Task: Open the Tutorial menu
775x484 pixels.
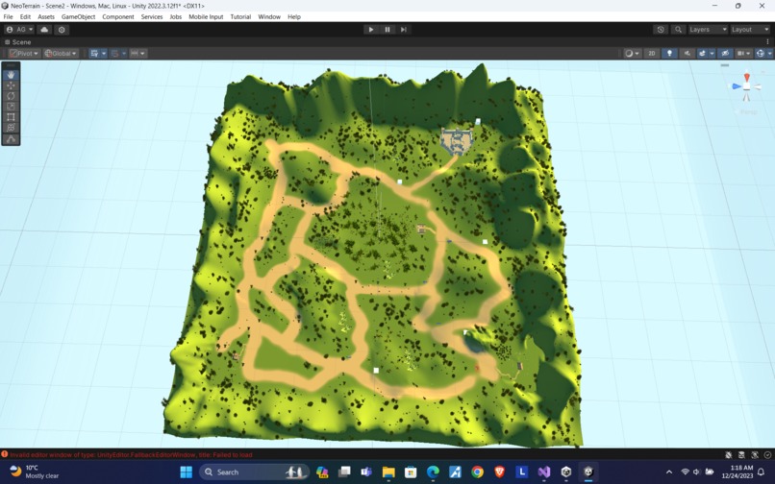Action: click(x=240, y=16)
